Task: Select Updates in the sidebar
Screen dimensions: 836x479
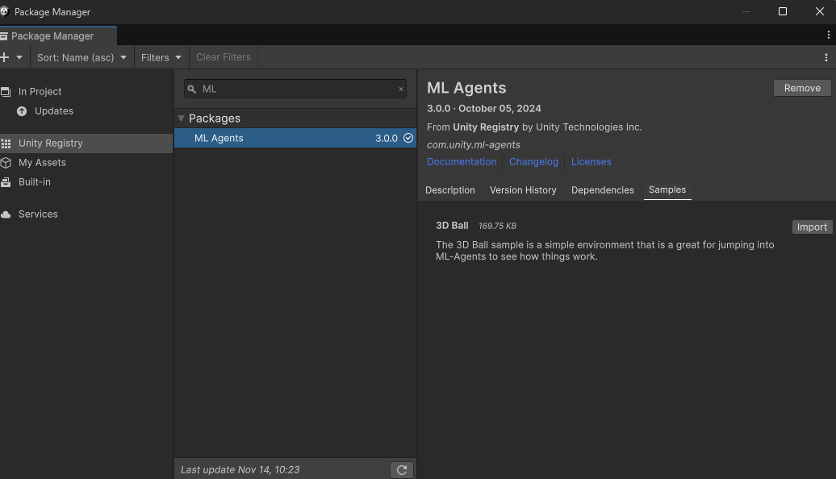Action: click(x=86, y=110)
